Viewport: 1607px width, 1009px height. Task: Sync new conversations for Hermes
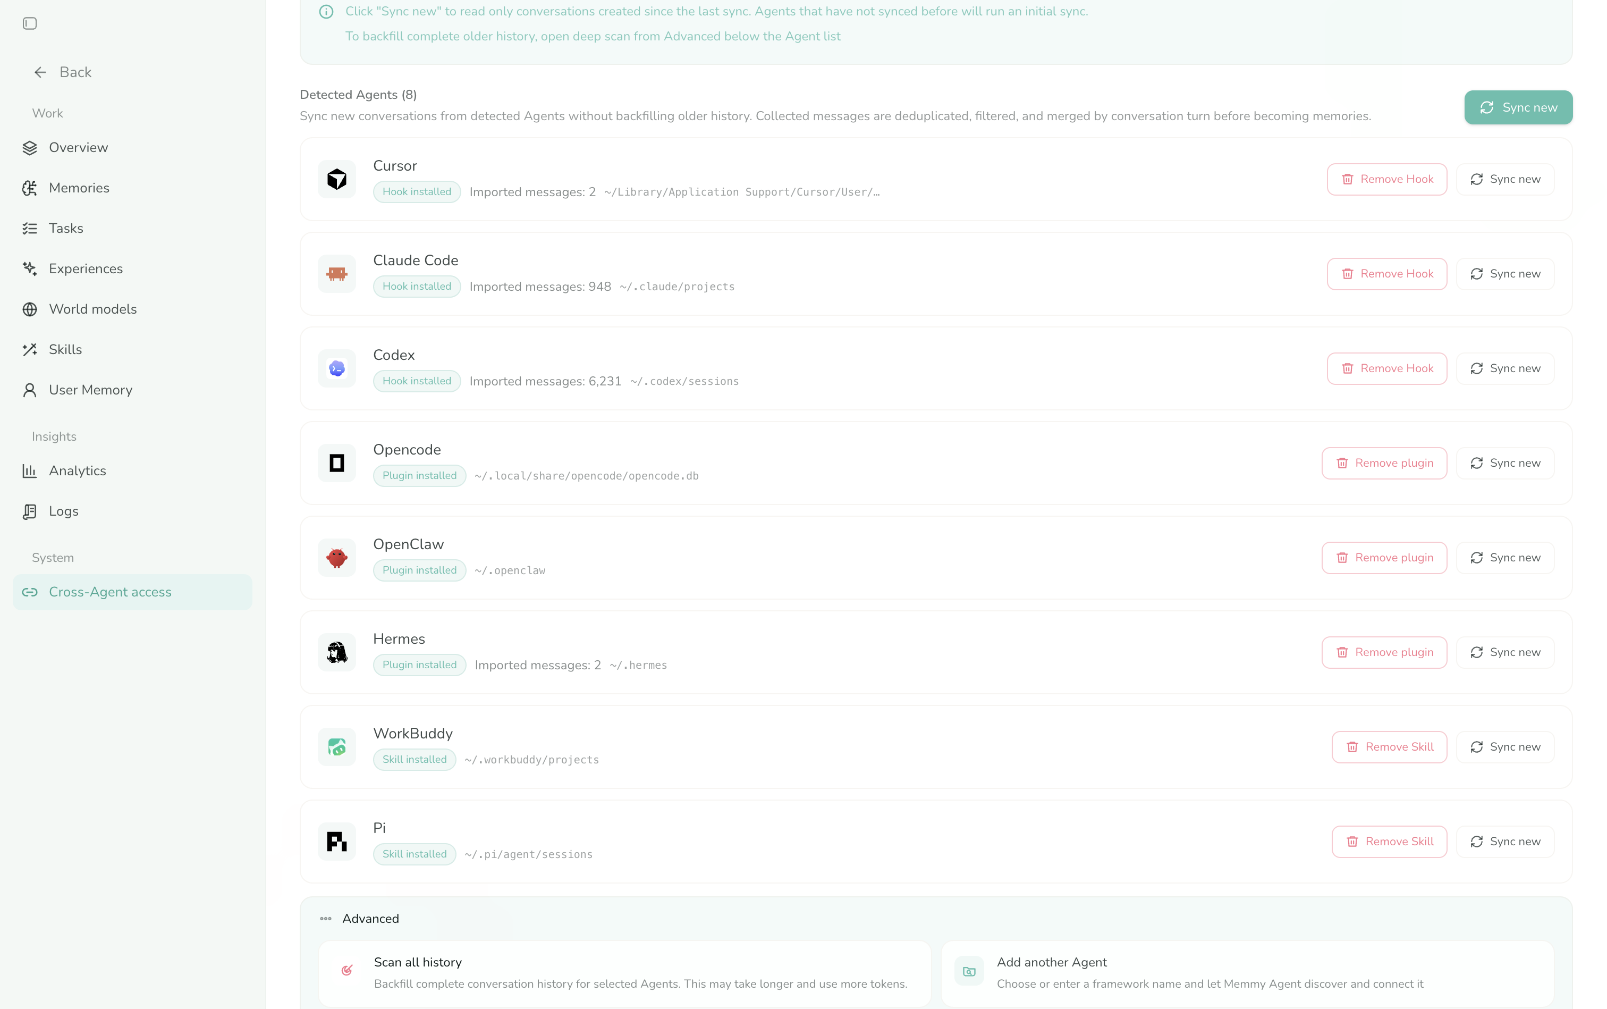1505,652
